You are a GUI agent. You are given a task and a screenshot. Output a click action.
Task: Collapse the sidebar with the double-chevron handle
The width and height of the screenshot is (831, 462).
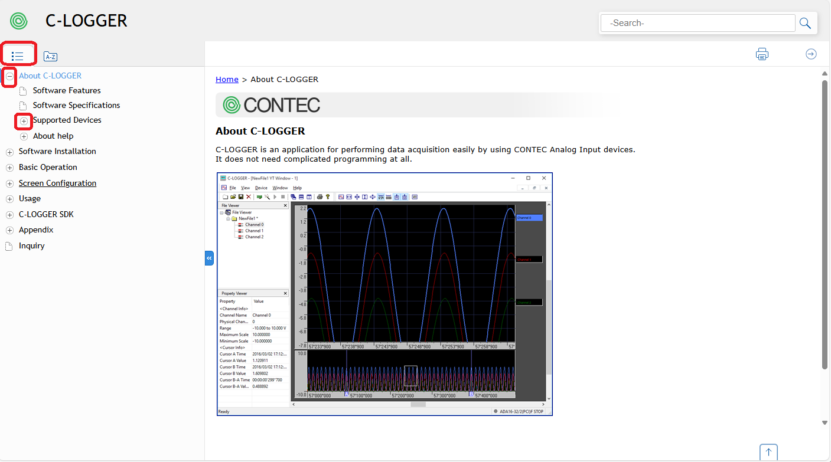(x=209, y=258)
